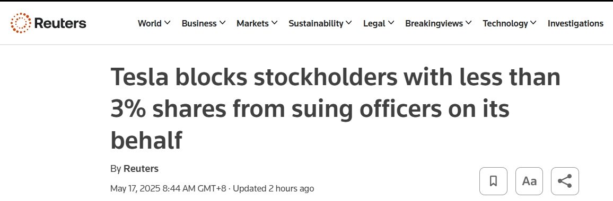Image resolution: width=613 pixels, height=201 pixels.
Task: Expand the Technology dropdown chevron
Action: point(533,23)
